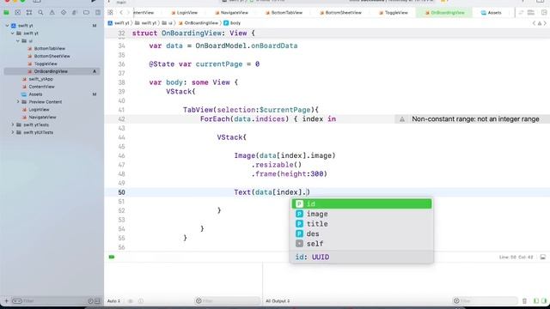Open the Source Control navigator icon
The height and width of the screenshot is (309, 550).
point(17,13)
